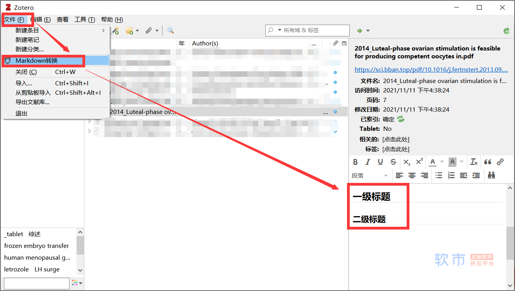Insert a link with the chain icon
This screenshot has width=515, height=291.
click(x=500, y=162)
